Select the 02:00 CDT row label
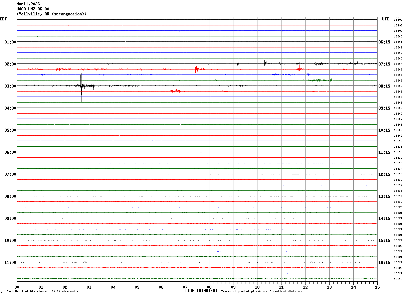 [10, 64]
